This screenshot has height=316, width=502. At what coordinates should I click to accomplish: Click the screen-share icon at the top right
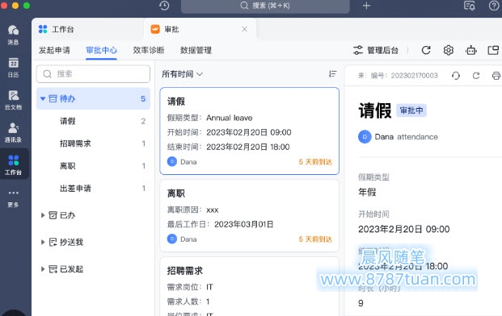470,6
